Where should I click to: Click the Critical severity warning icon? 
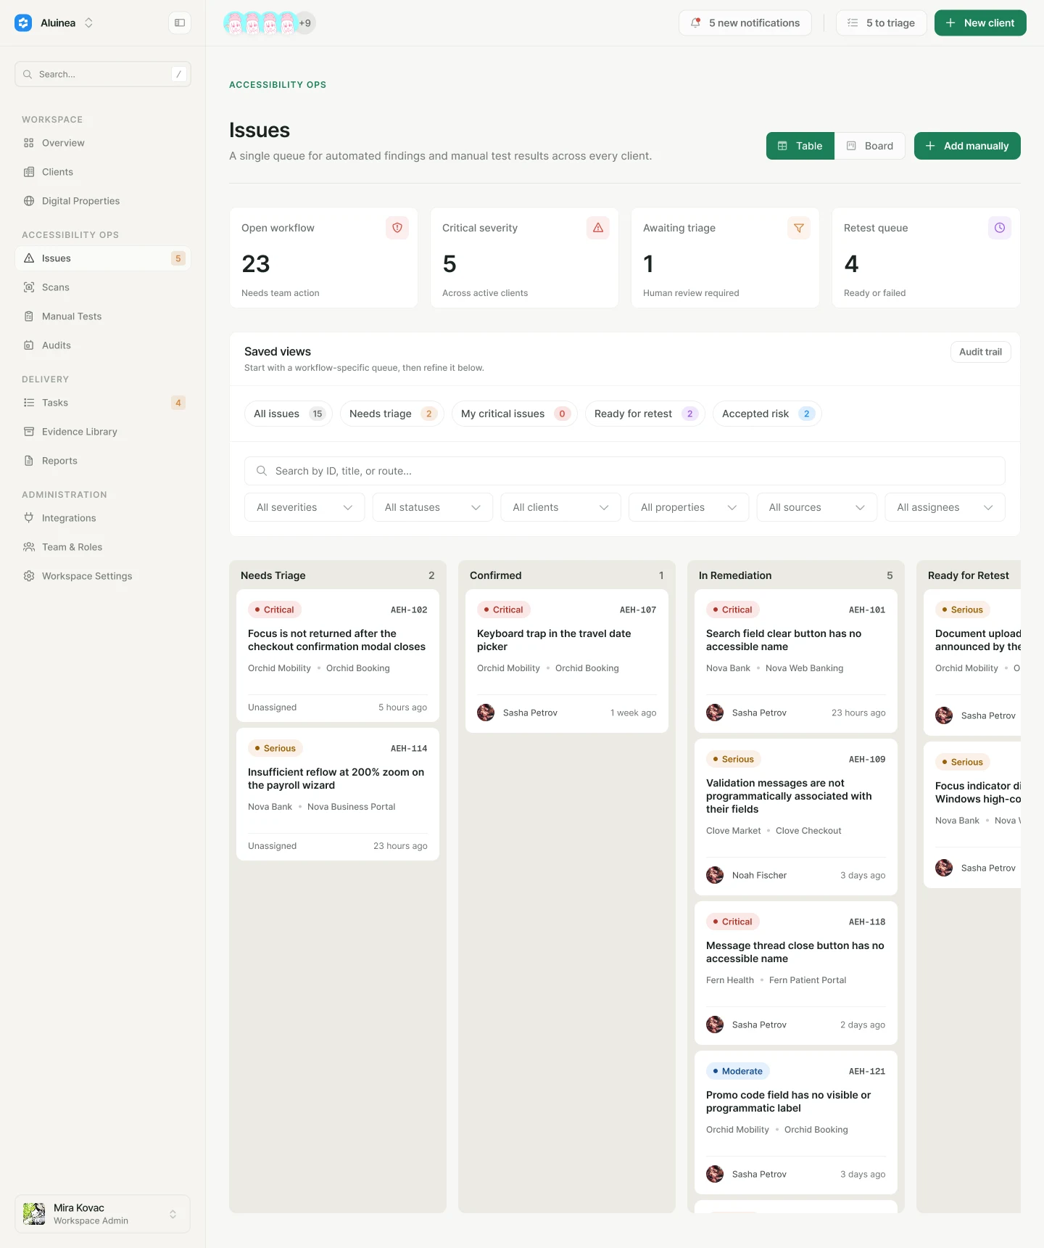tap(598, 228)
